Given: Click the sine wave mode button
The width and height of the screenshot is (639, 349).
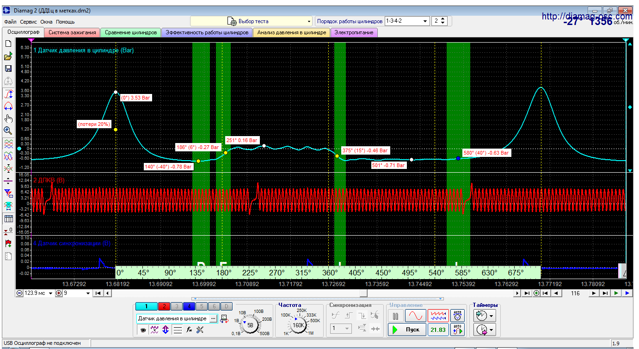Looking at the screenshot, I should tap(415, 316).
